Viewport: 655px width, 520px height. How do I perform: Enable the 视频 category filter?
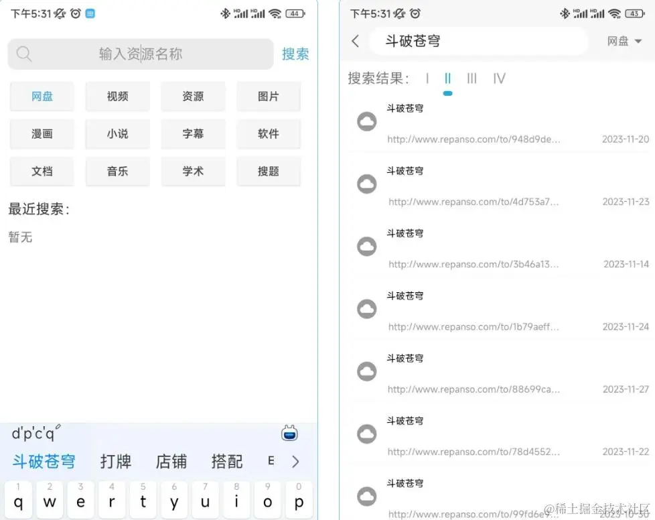click(117, 96)
